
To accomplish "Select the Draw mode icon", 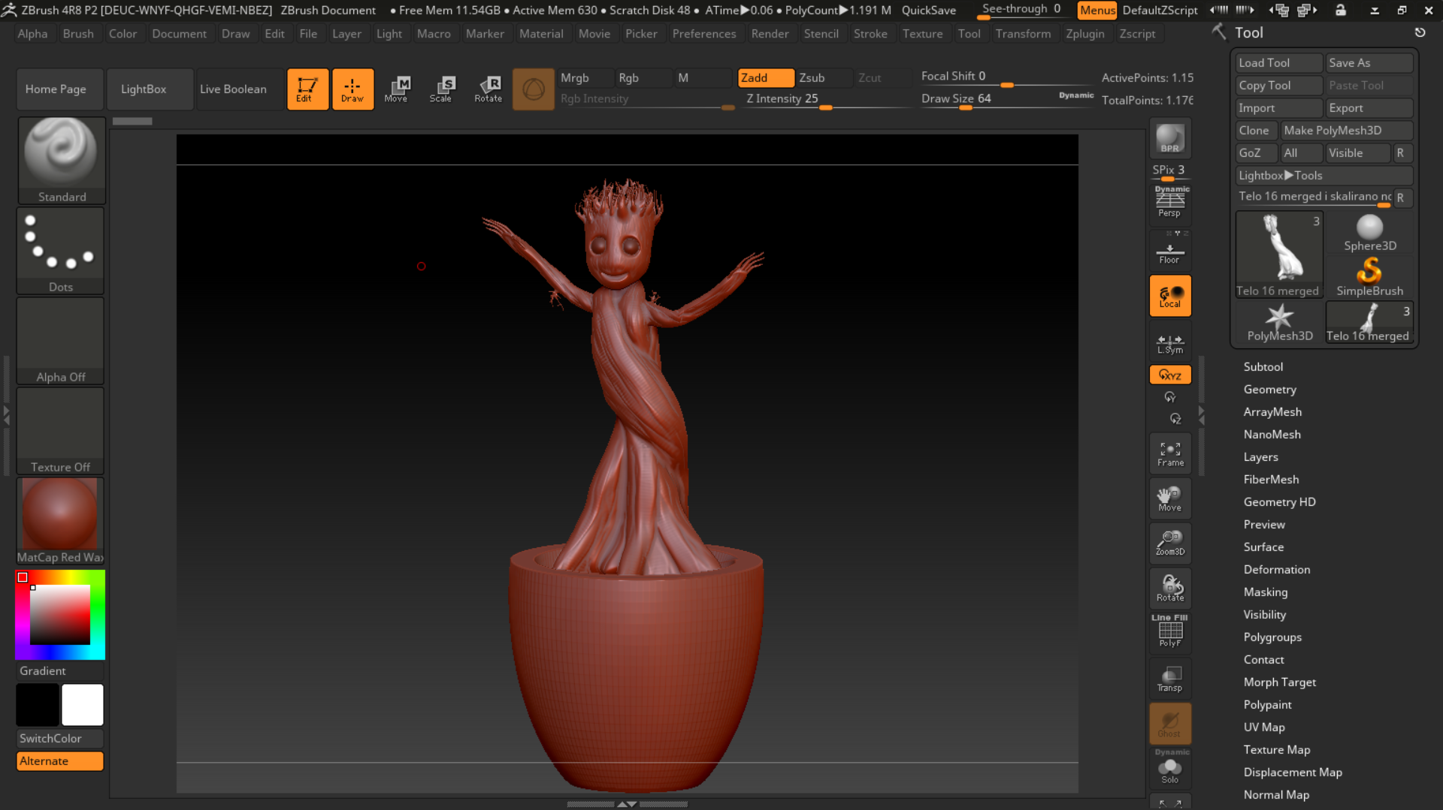I will coord(352,89).
